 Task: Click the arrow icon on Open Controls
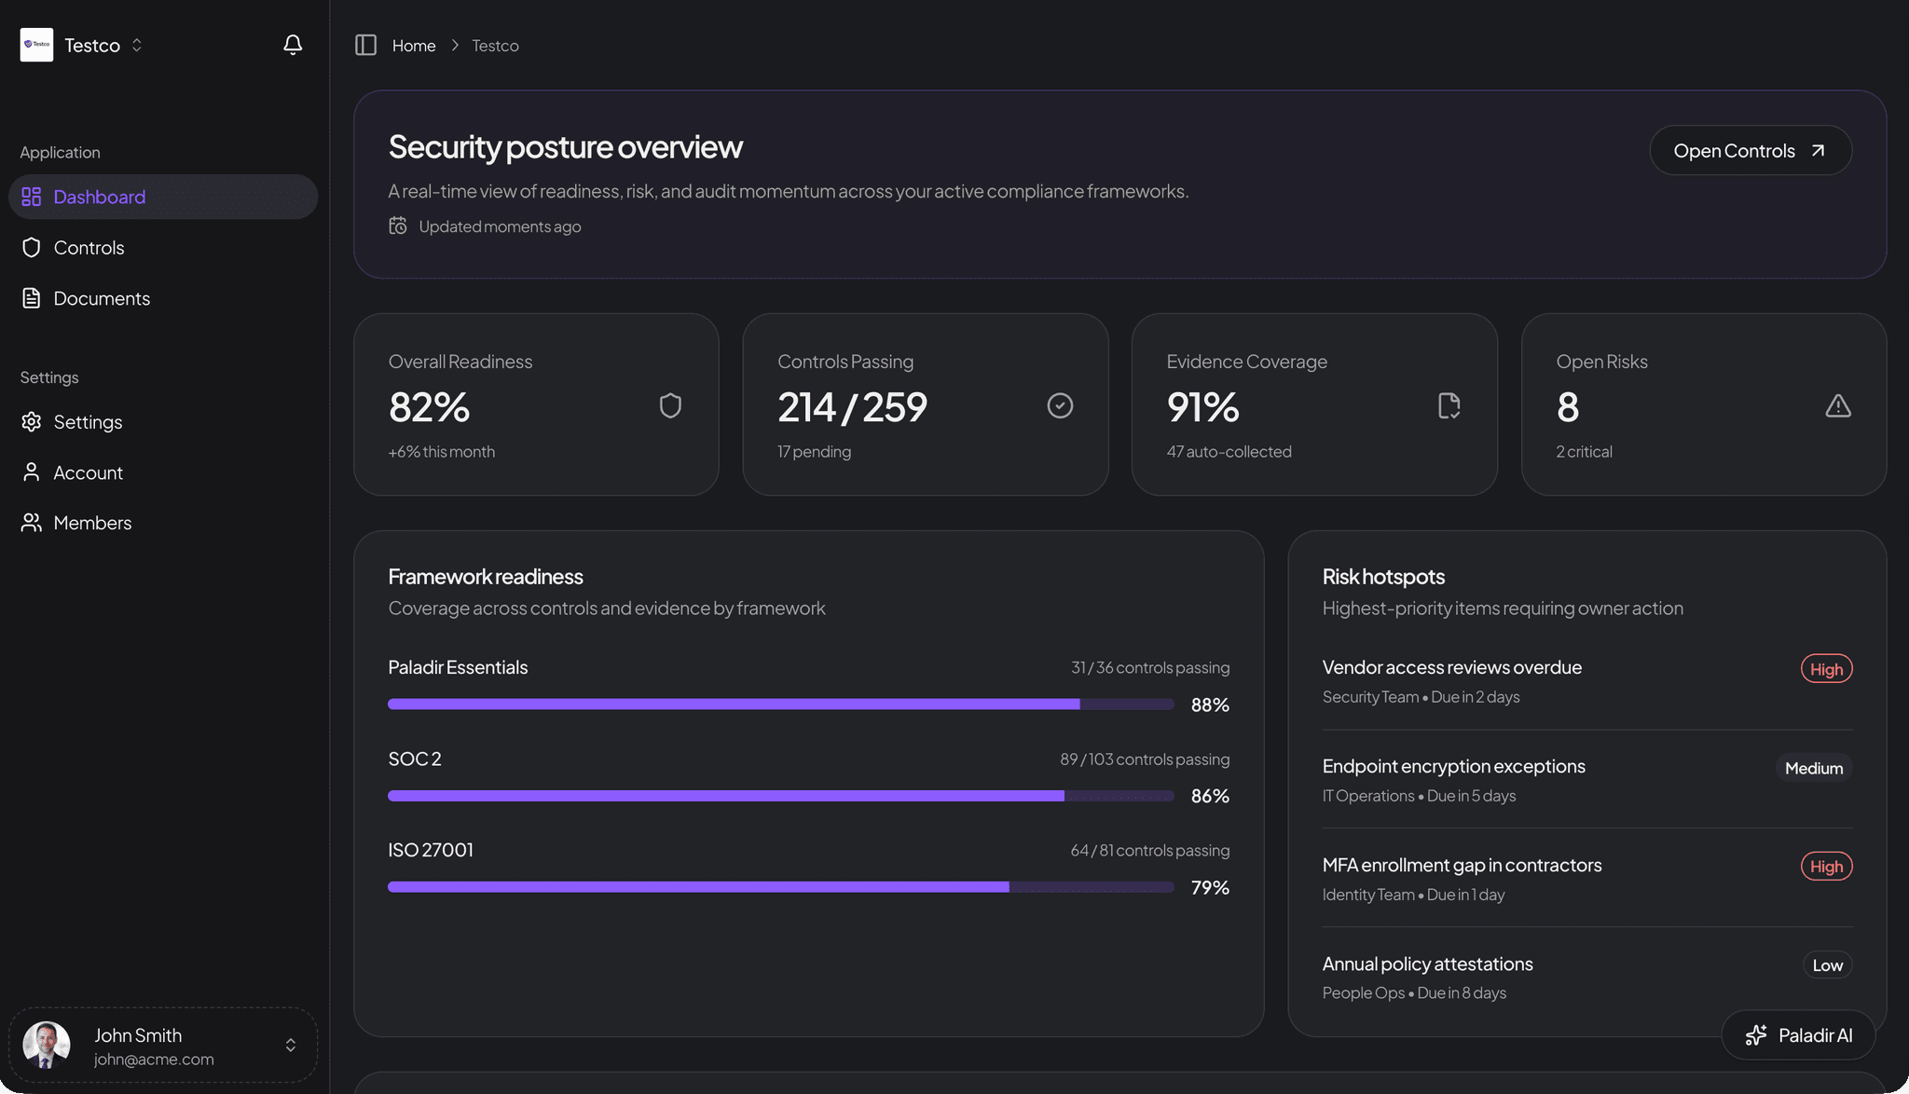1818,150
